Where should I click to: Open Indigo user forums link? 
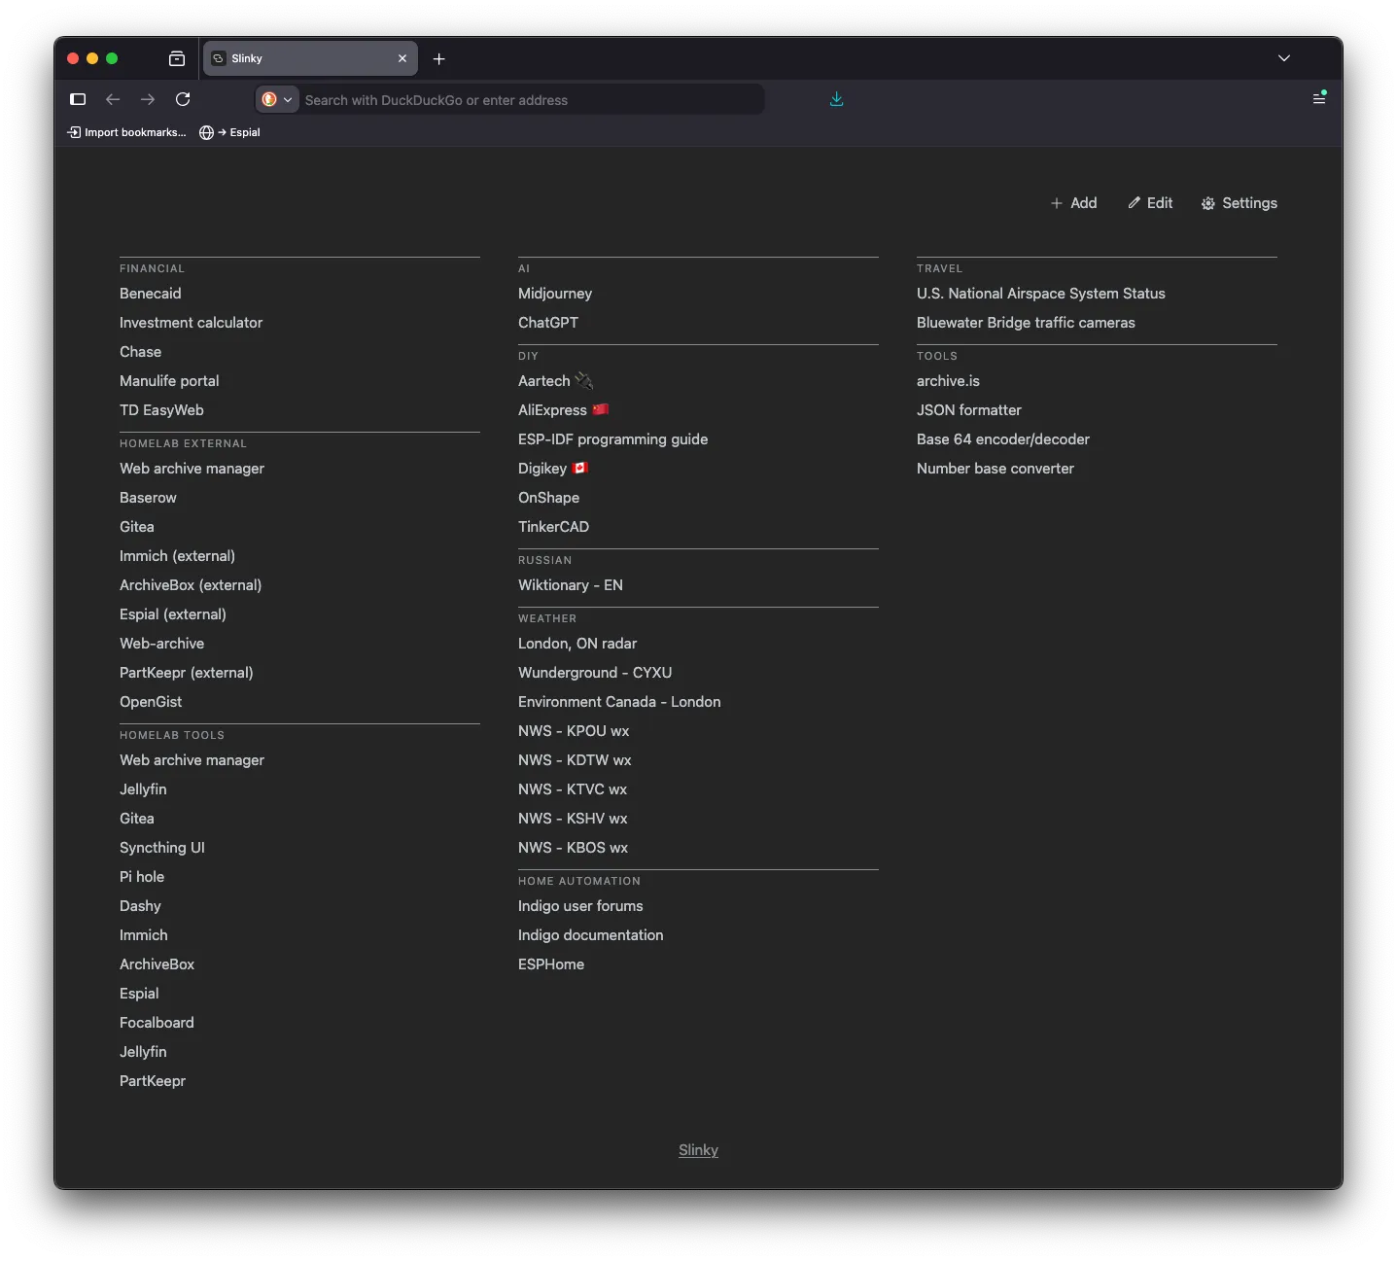point(580,906)
